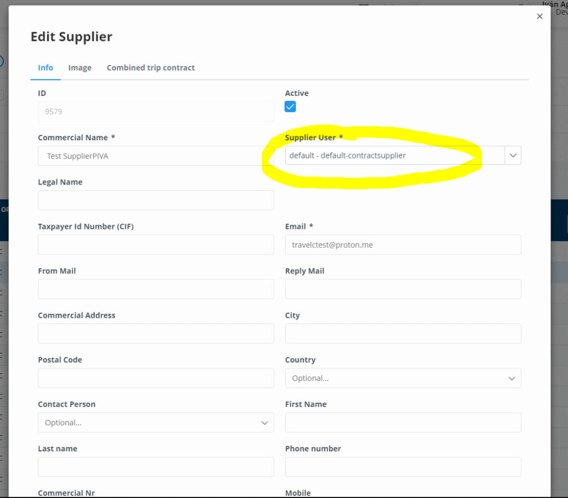Image resolution: width=568 pixels, height=498 pixels.
Task: Select the First Name input field
Action: [x=403, y=423]
